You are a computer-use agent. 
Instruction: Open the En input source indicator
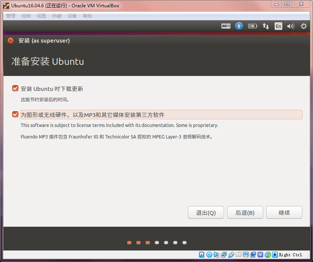click(278, 26)
